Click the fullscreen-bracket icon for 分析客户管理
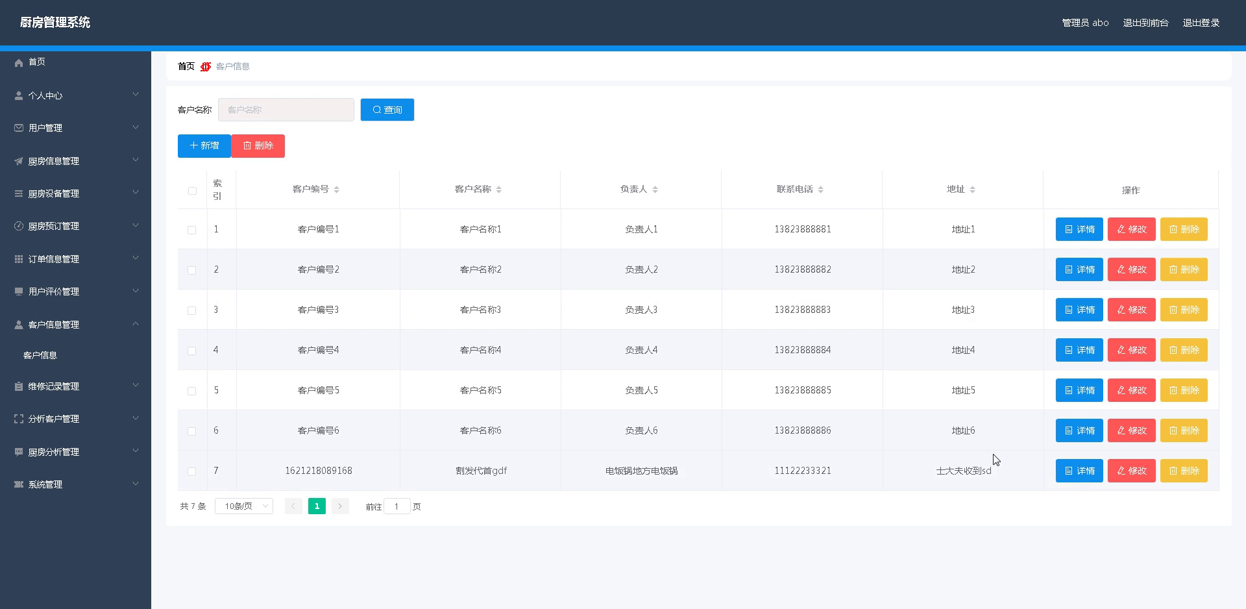 tap(19, 419)
